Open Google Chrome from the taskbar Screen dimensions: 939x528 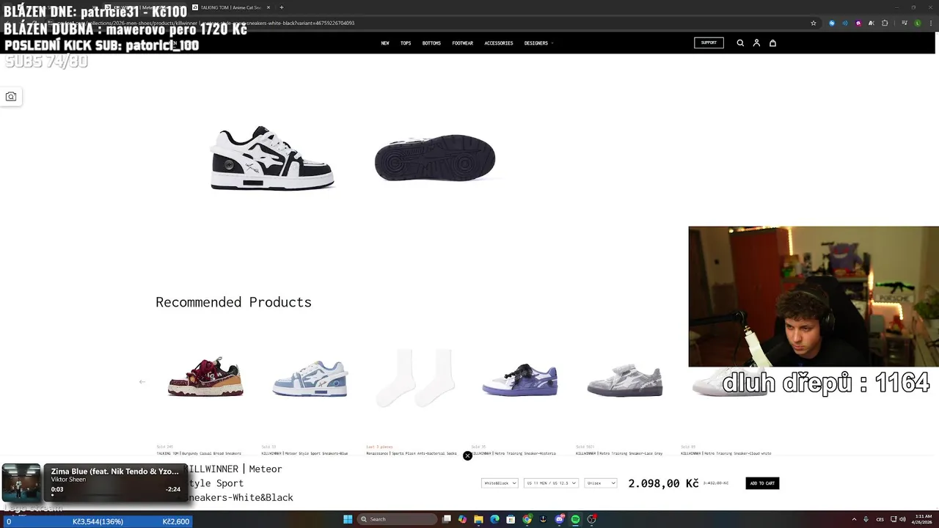[x=527, y=519]
